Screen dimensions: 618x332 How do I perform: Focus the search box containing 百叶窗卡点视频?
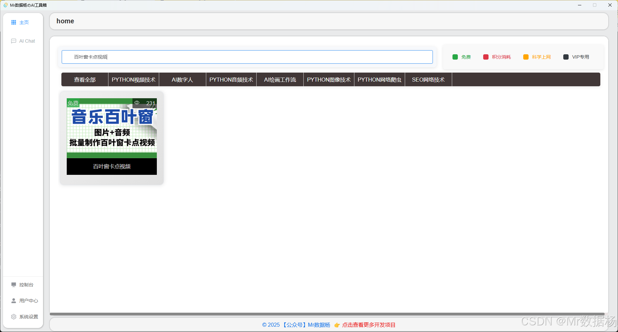coord(247,57)
